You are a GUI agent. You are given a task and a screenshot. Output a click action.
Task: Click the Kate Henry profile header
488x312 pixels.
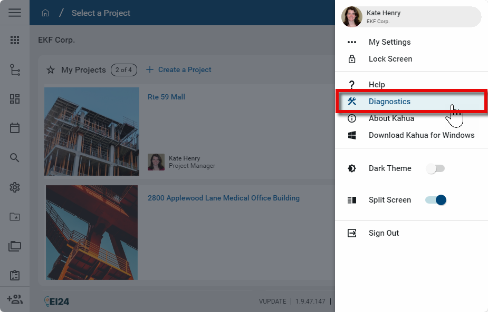412,17
